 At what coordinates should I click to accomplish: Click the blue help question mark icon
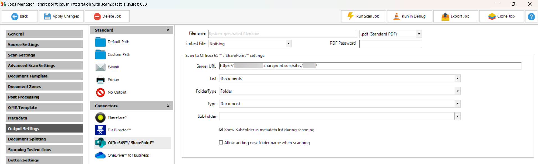531,17
